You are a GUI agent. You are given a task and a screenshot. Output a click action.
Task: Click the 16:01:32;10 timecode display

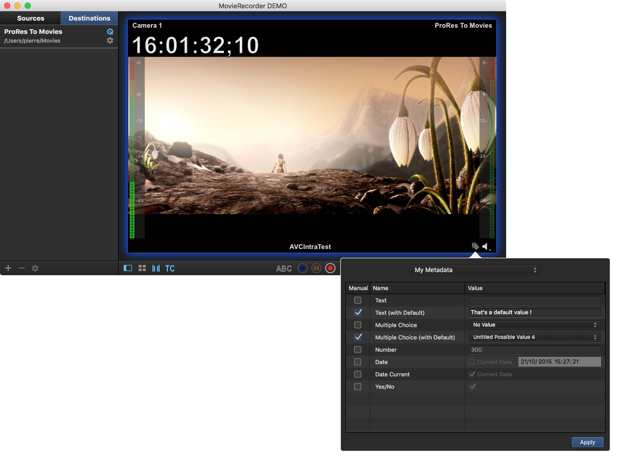point(196,45)
